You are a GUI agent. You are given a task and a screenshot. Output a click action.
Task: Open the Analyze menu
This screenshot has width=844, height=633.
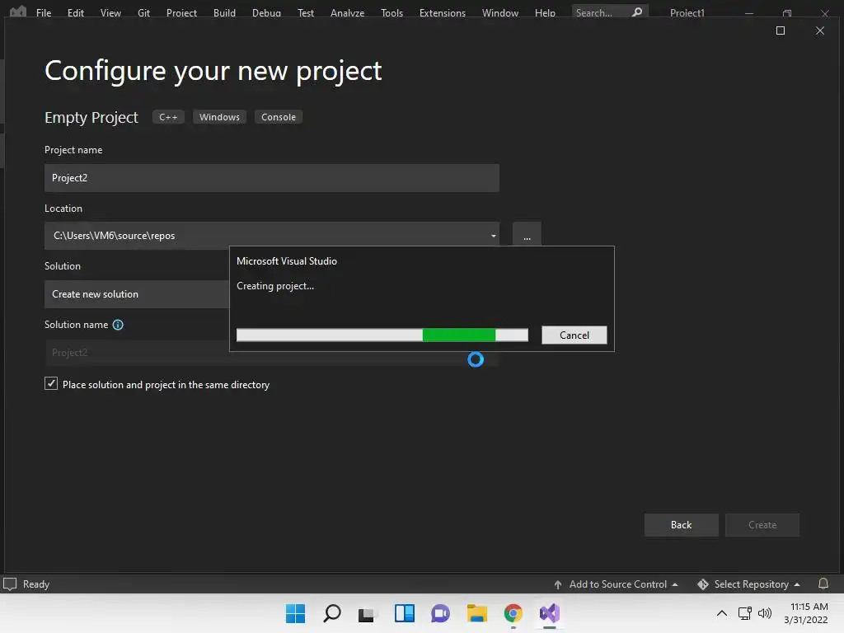click(347, 12)
